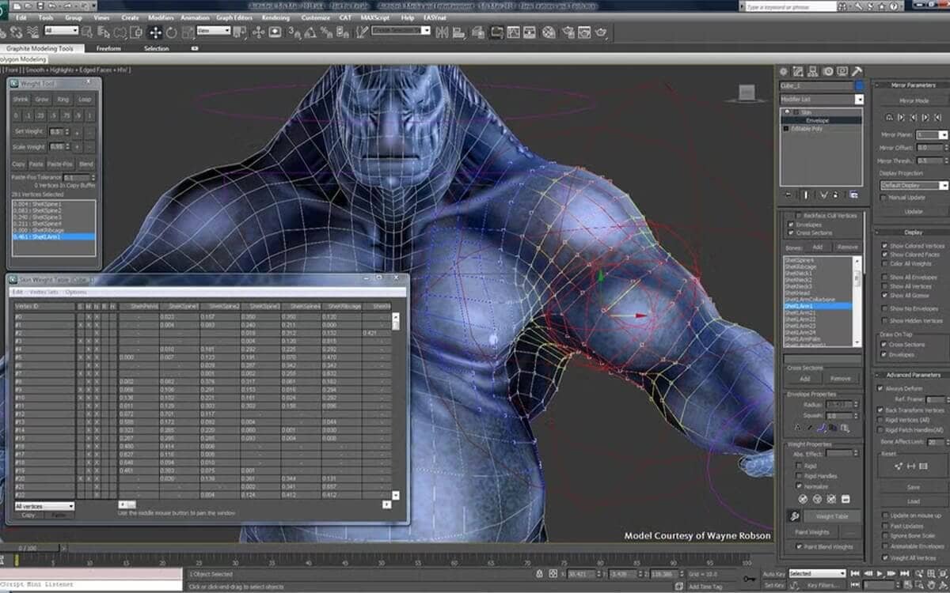The height and width of the screenshot is (593, 950).
Task: Open the Create panel icon
Action: pos(783,71)
